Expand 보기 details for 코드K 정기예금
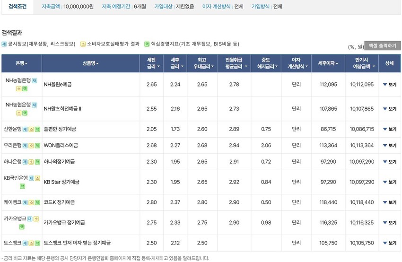402x262 pixels. click(390, 202)
